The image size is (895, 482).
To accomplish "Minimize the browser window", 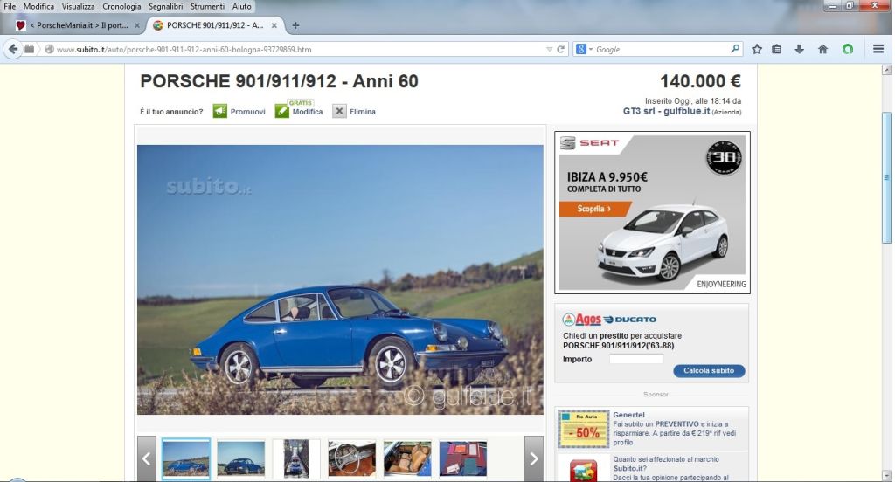I will point(832,6).
